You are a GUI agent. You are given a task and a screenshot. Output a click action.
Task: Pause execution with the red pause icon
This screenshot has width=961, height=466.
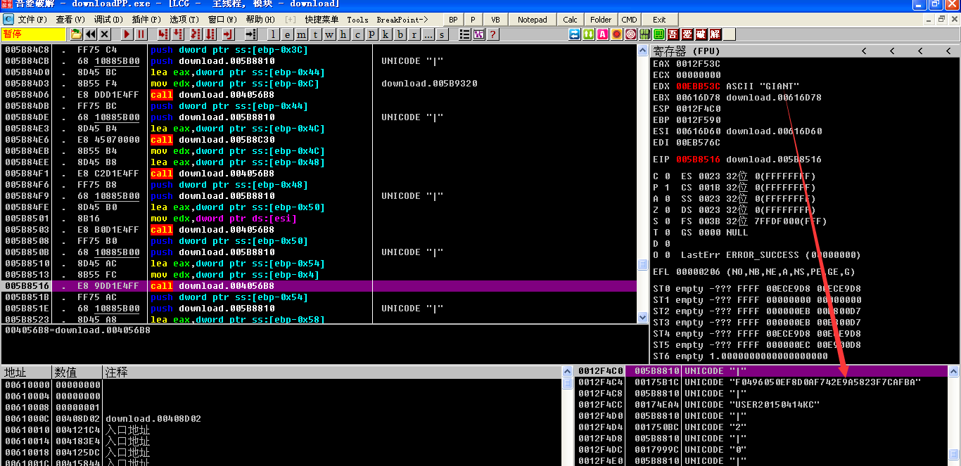pos(141,34)
